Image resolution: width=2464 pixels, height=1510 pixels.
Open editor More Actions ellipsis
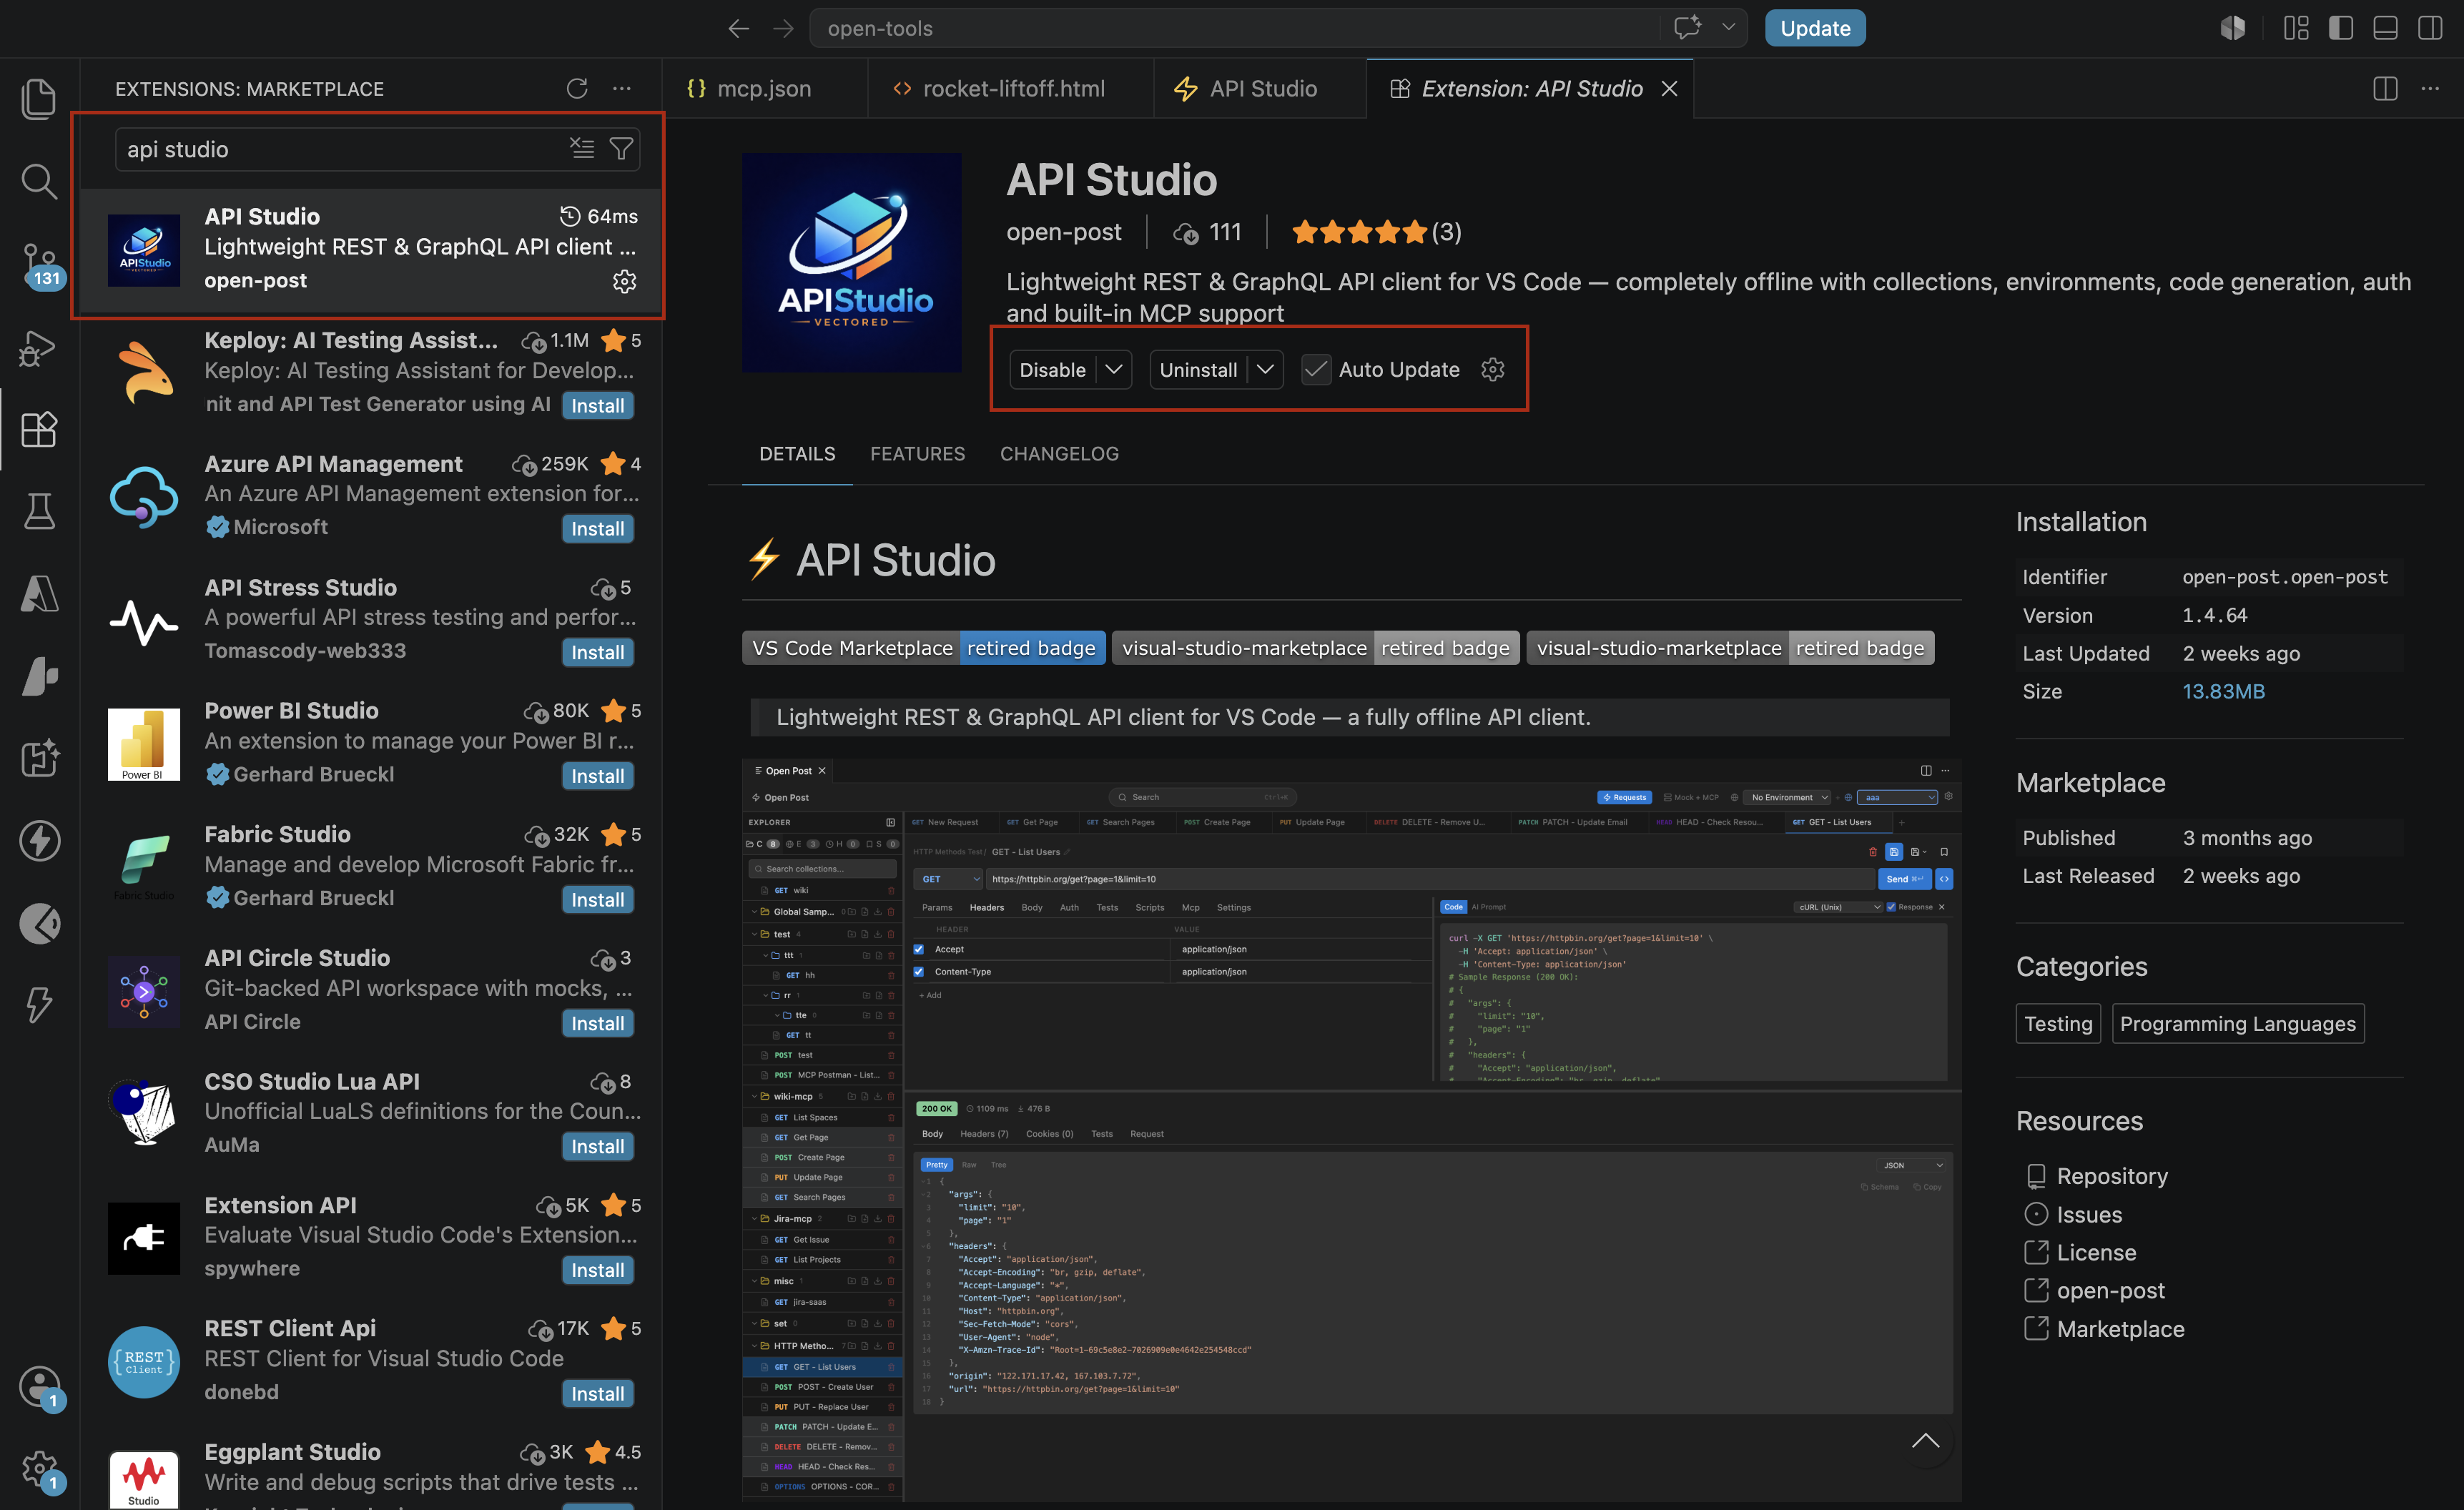[2430, 88]
